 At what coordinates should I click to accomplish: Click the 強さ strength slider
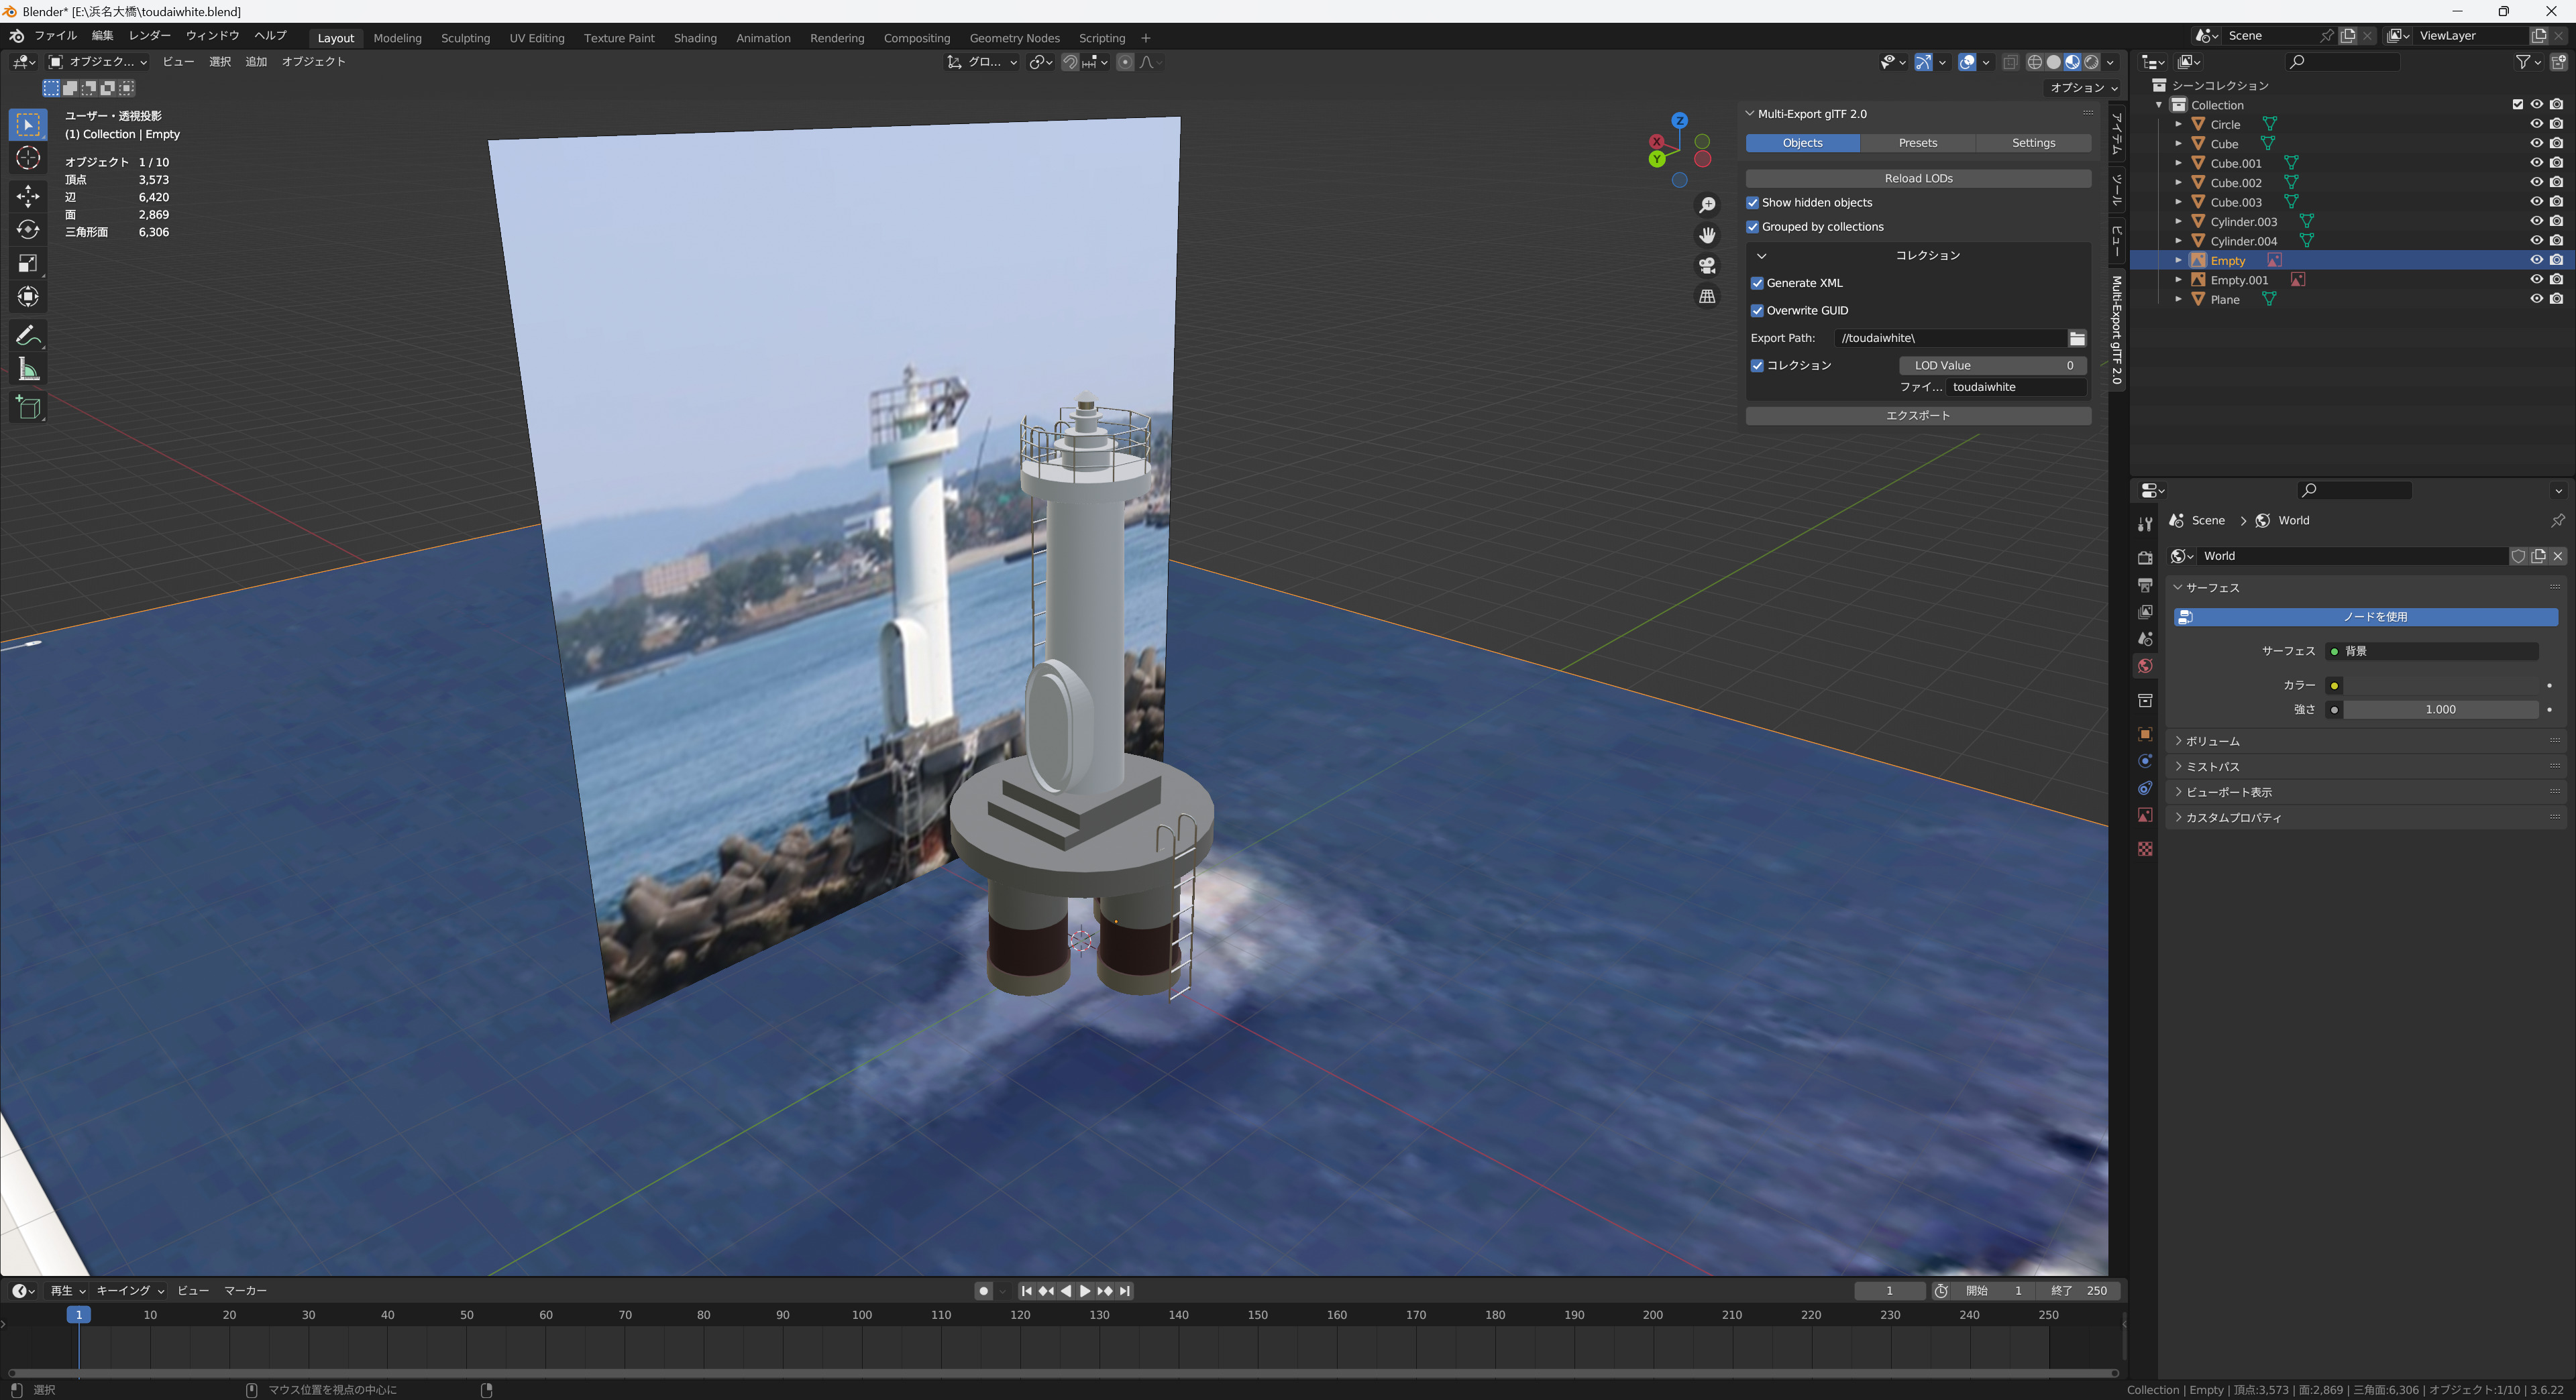click(2440, 709)
